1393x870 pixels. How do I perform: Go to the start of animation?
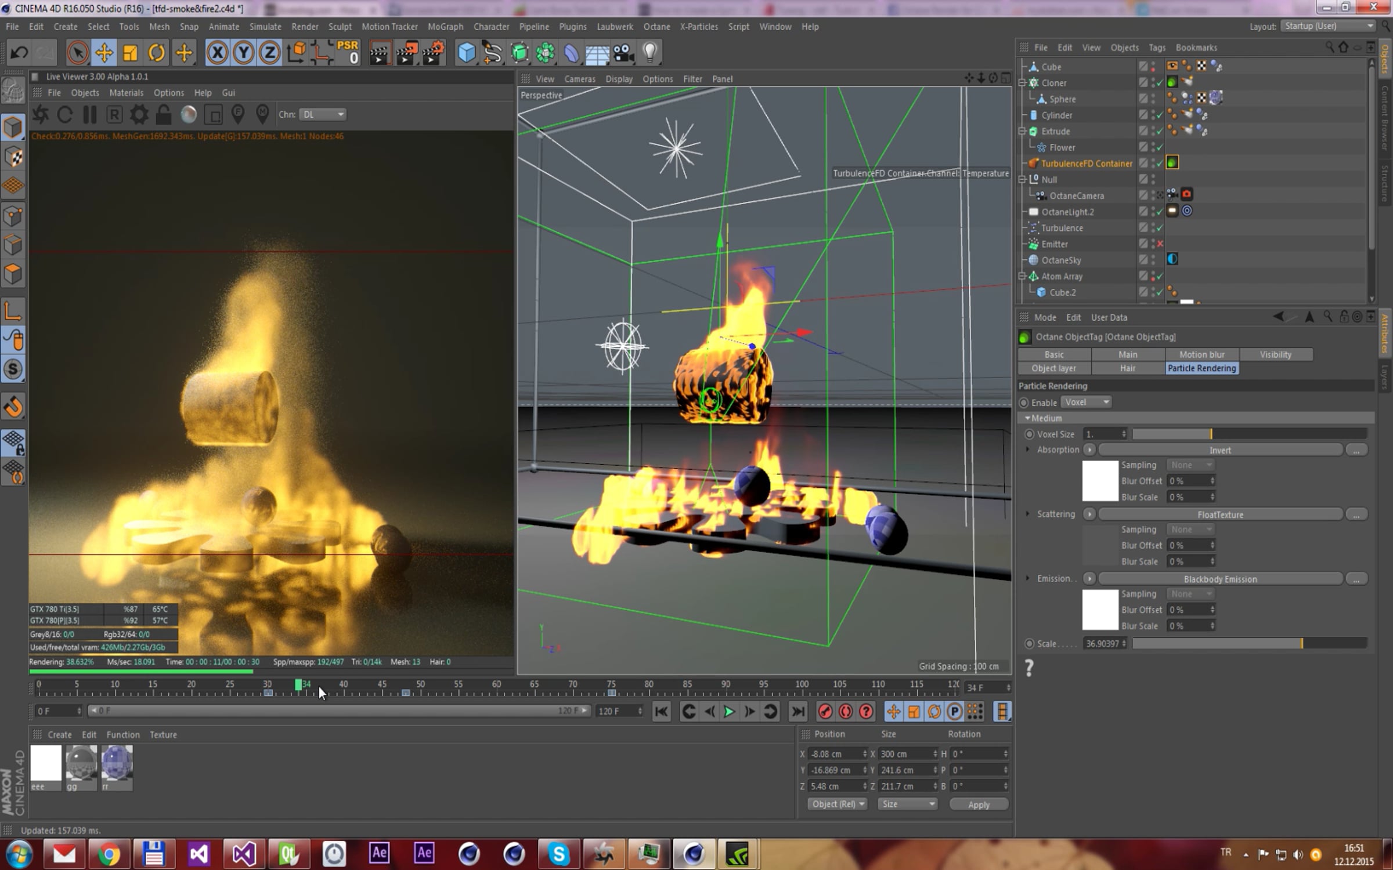tap(661, 711)
